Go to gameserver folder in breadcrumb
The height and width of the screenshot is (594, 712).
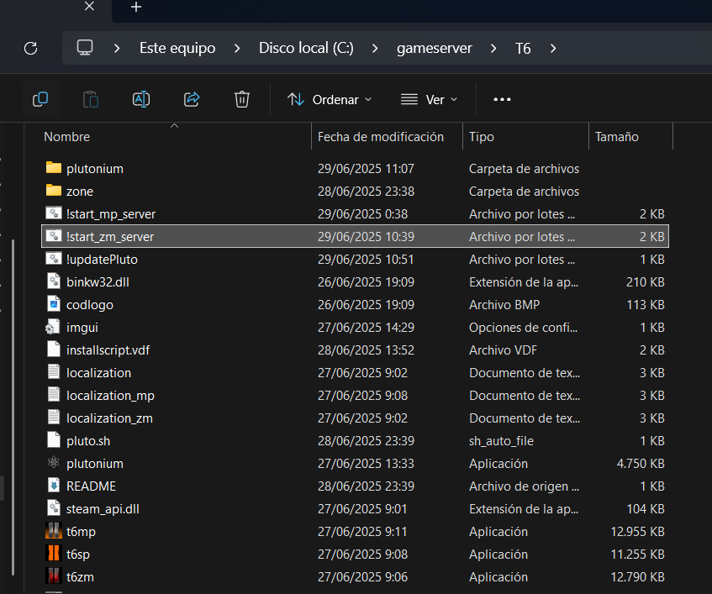(x=434, y=48)
